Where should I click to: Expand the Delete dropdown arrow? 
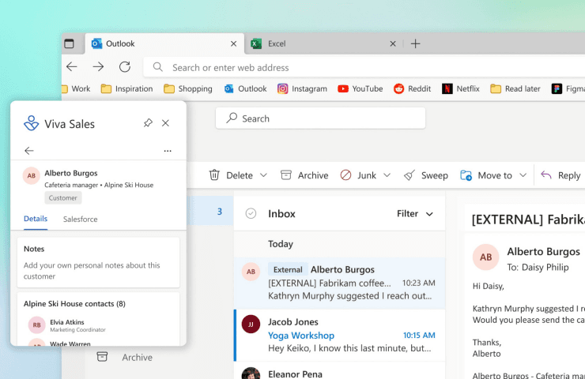264,175
